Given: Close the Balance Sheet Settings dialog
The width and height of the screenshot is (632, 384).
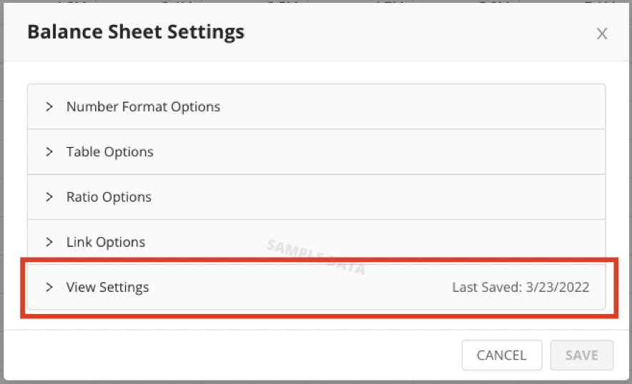Looking at the screenshot, I should pyautogui.click(x=602, y=34).
